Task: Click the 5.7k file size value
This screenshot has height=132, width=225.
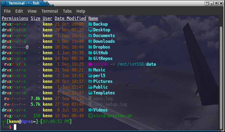Action: [35, 104]
